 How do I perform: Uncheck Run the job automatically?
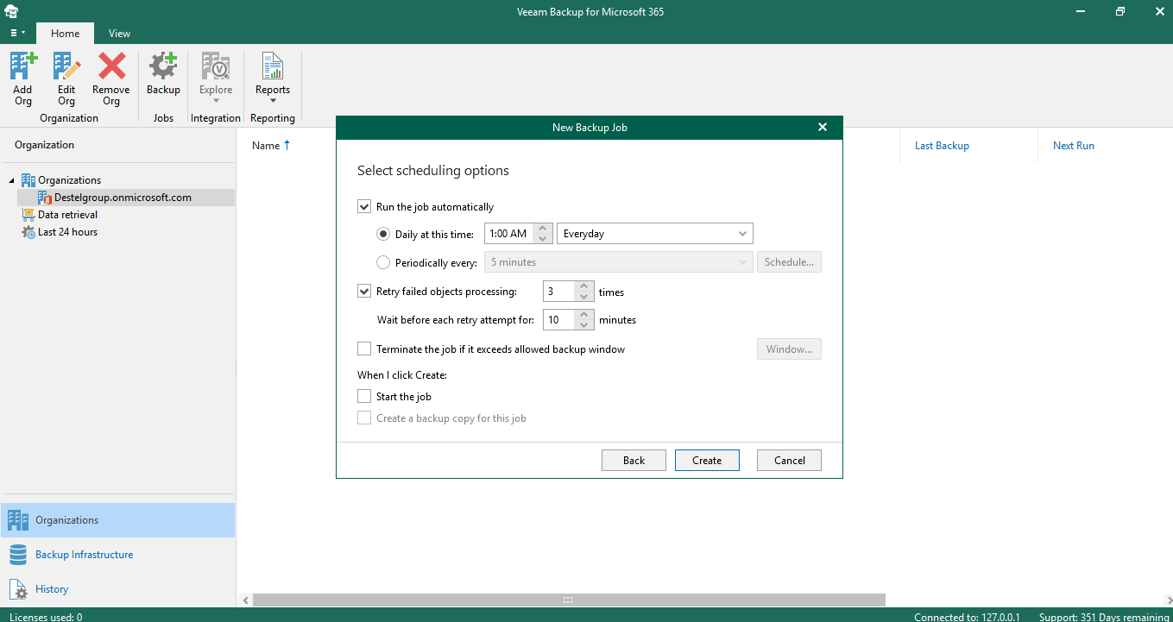tap(364, 207)
